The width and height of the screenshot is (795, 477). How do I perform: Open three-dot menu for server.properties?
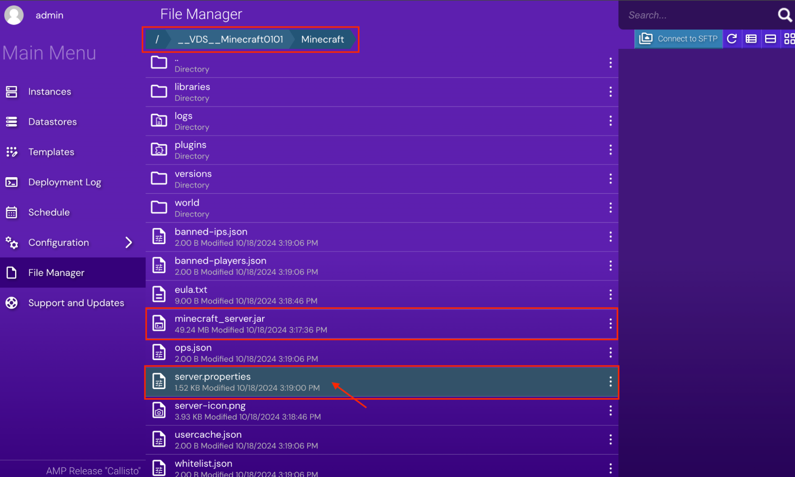tap(610, 382)
